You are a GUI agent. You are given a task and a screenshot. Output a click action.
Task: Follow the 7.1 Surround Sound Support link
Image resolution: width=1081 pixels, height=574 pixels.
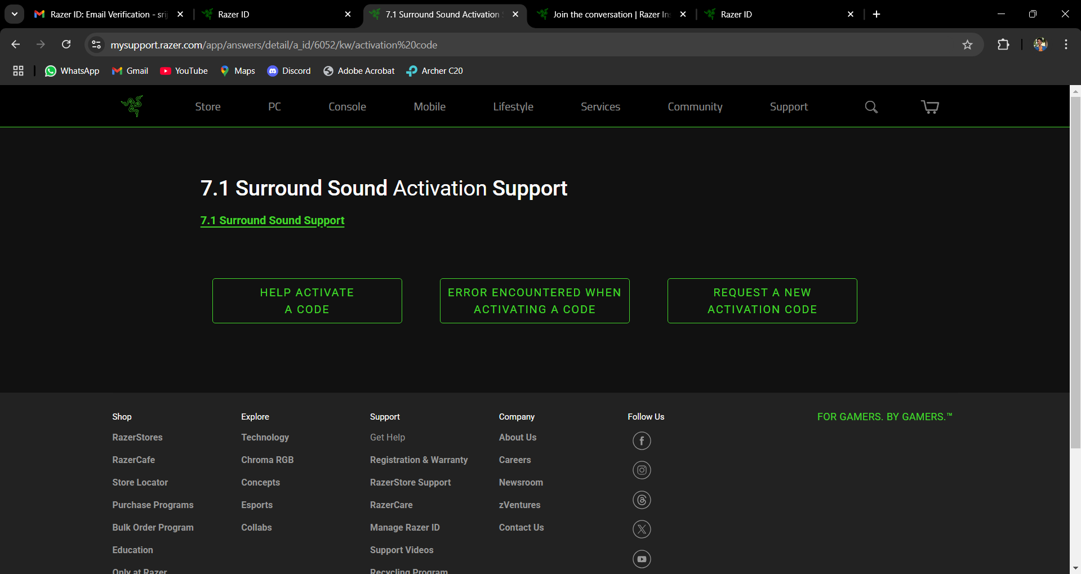pos(272,220)
